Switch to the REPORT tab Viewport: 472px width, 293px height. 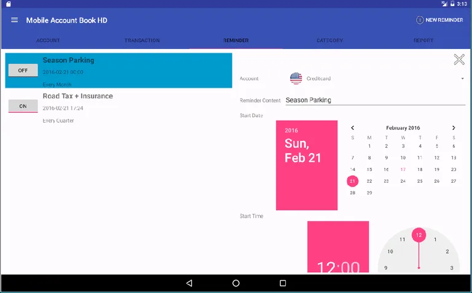pos(423,40)
